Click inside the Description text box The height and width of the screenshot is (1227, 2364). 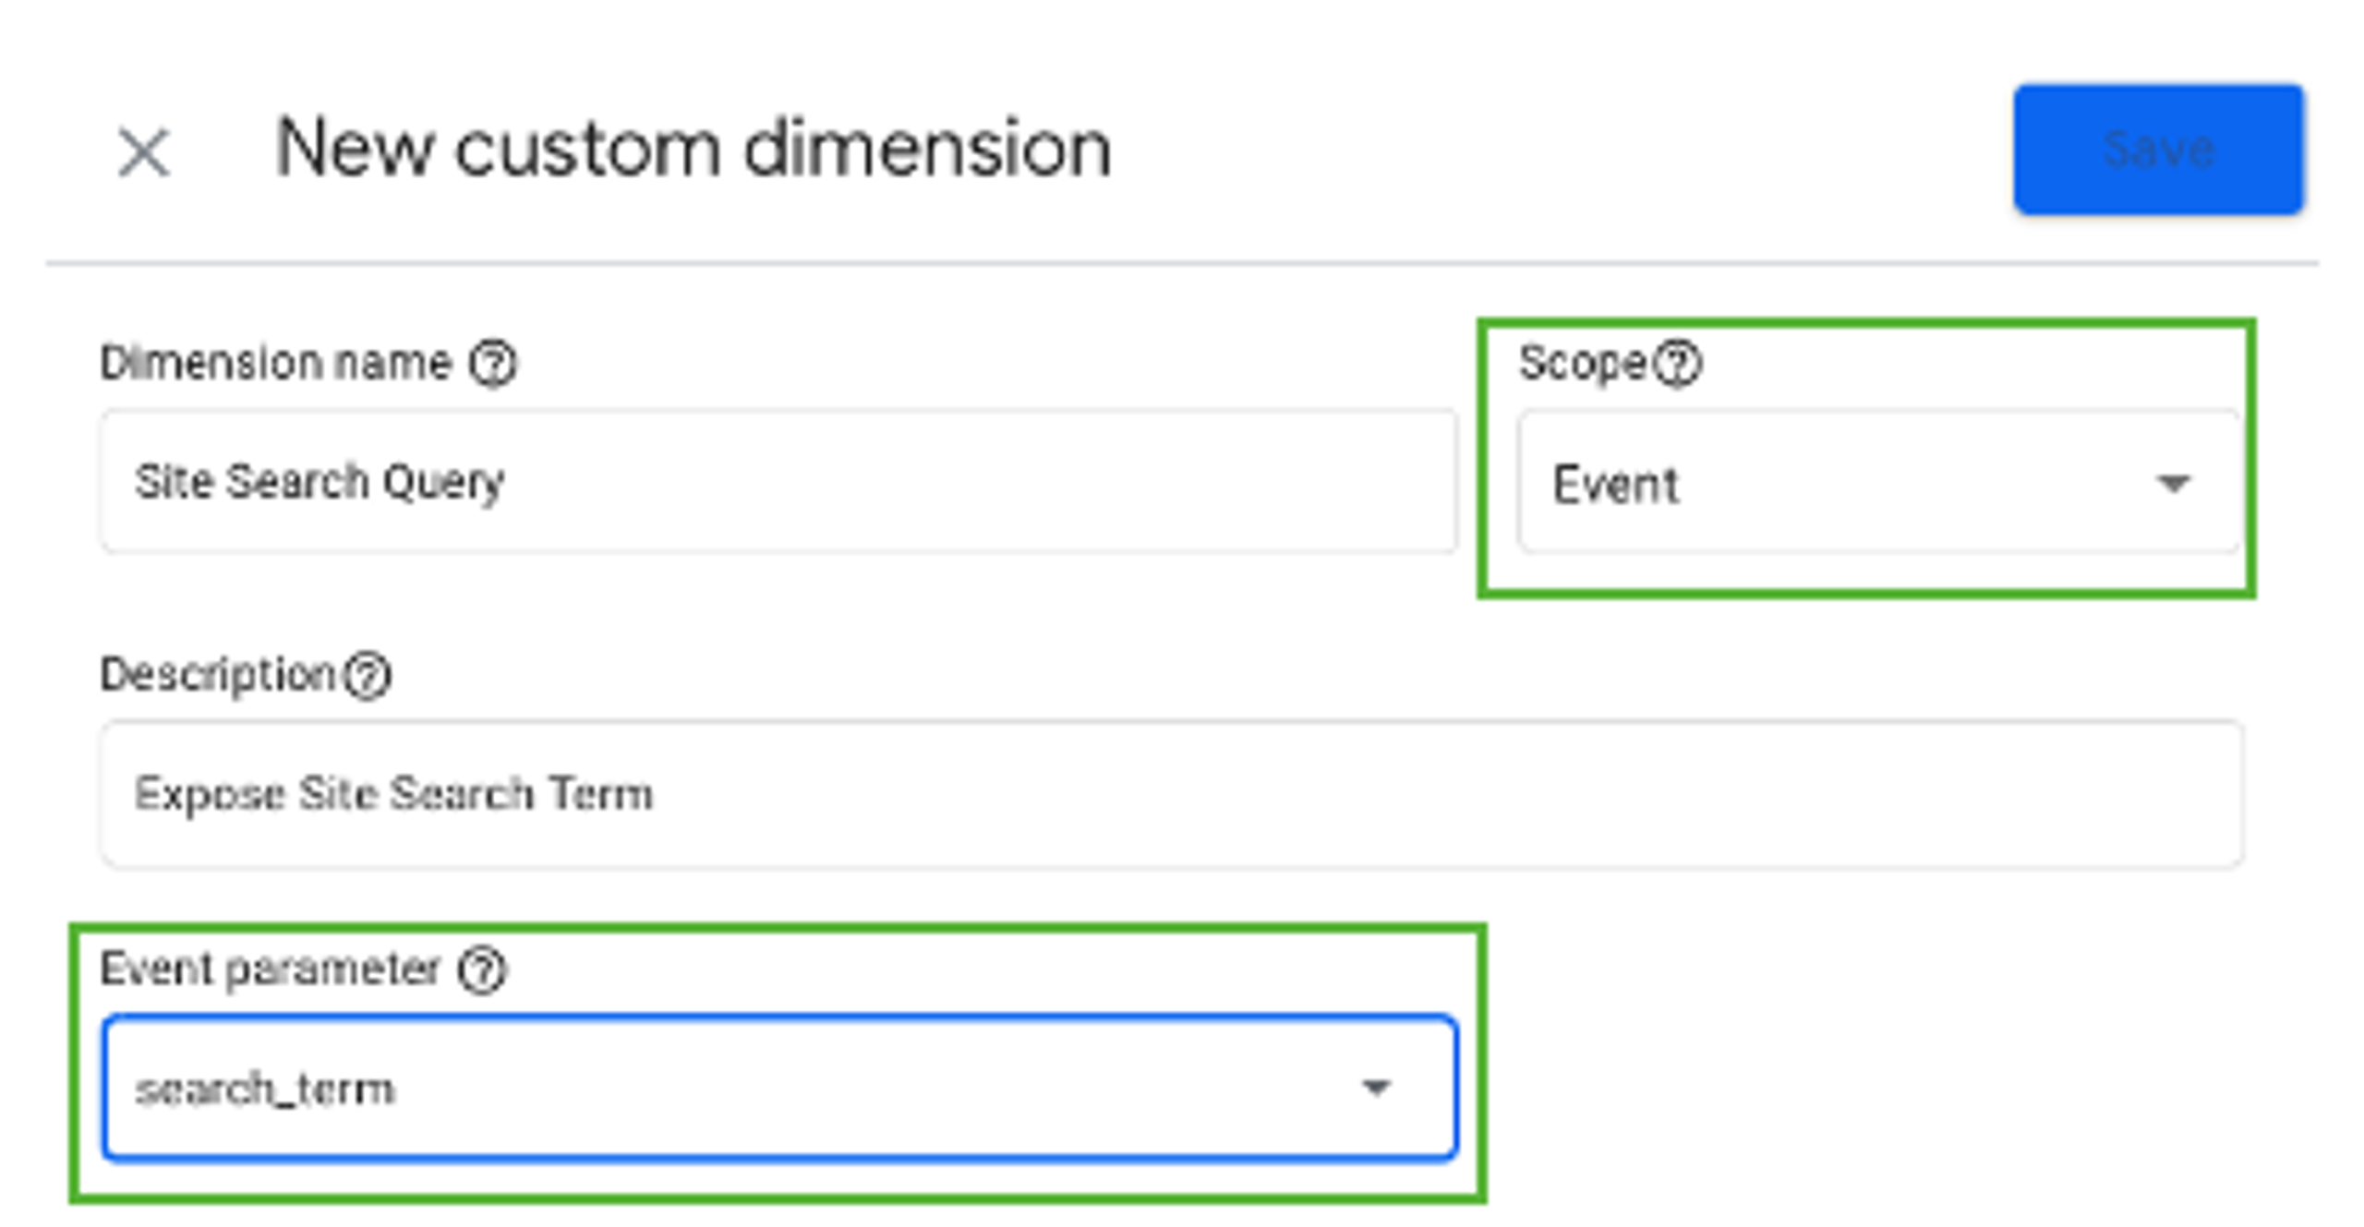click(x=1171, y=794)
